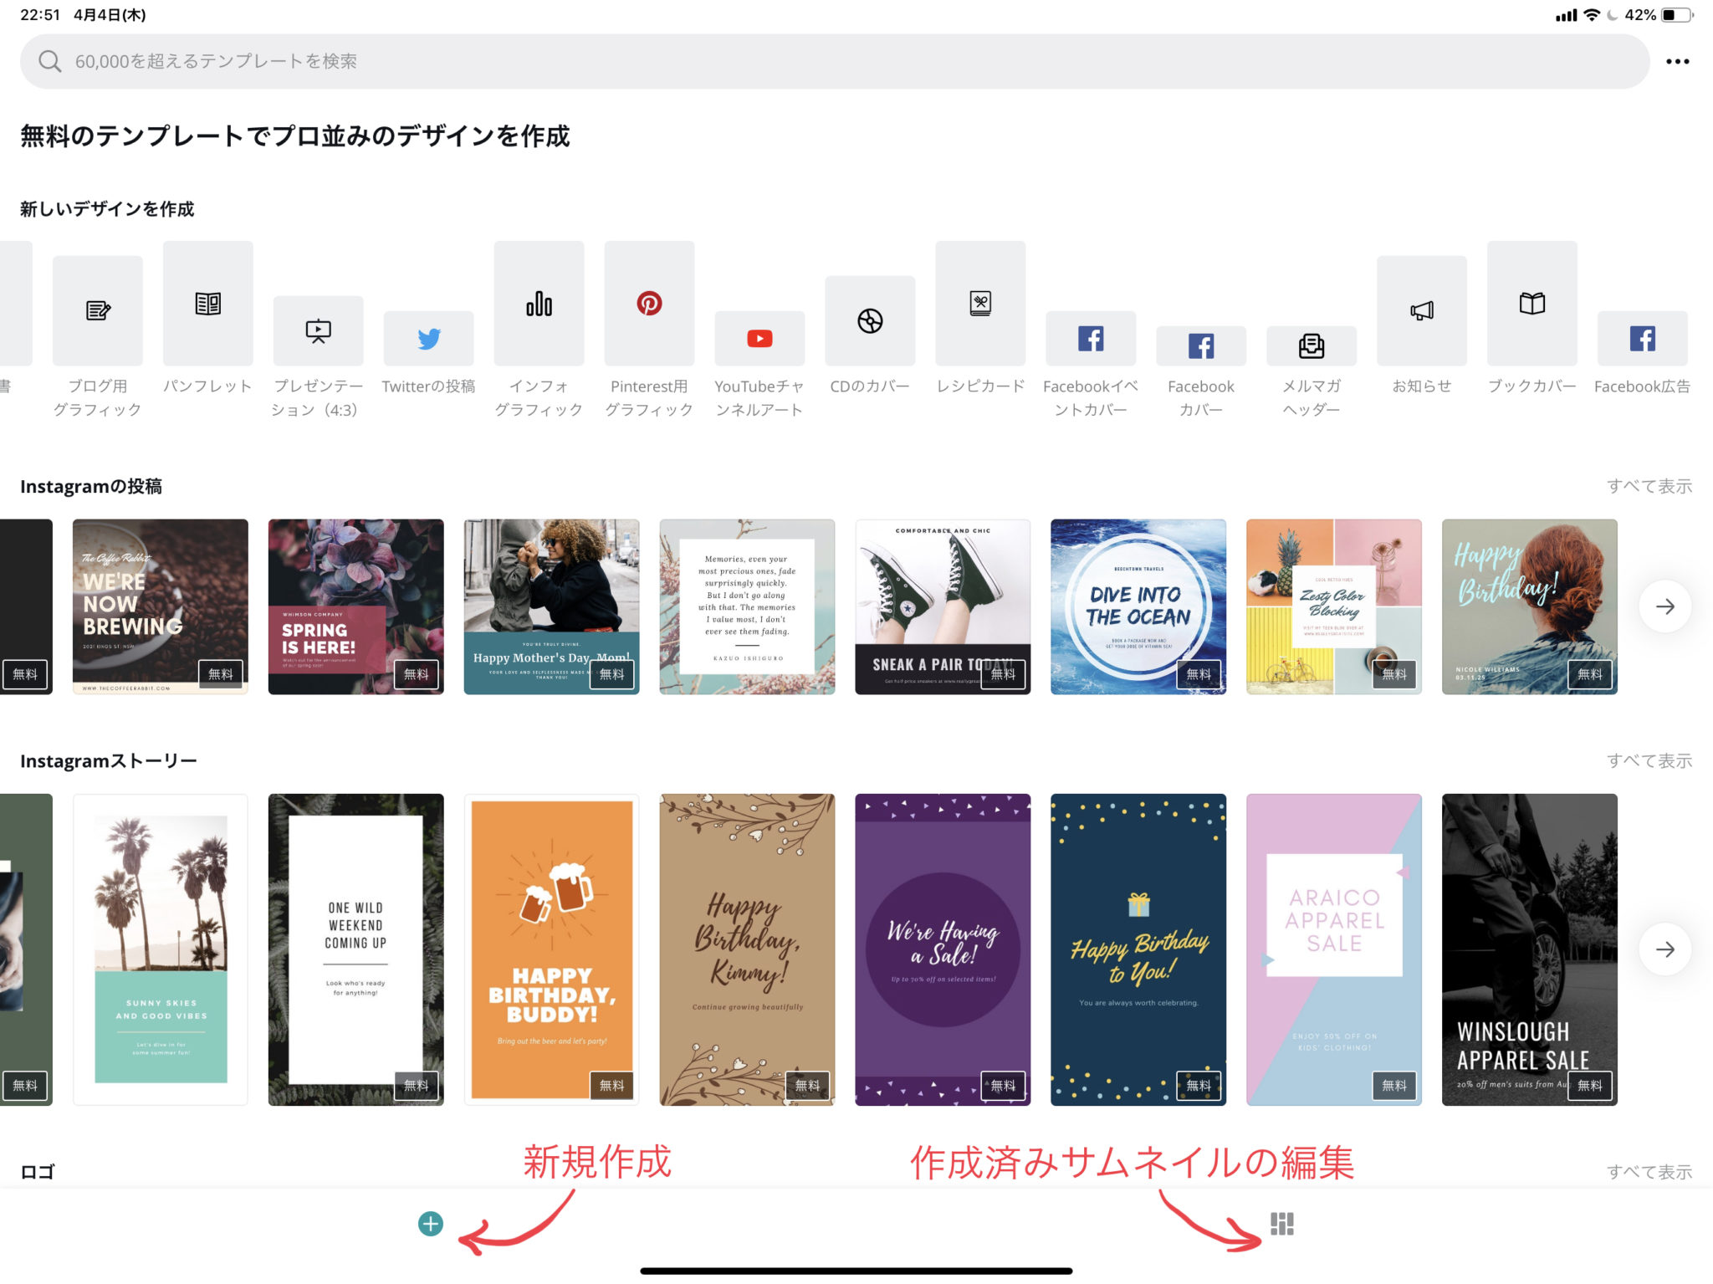Viewport: 1713px width, 1284px height.
Task: Select the Pinterest graphic design icon
Action: tap(649, 303)
